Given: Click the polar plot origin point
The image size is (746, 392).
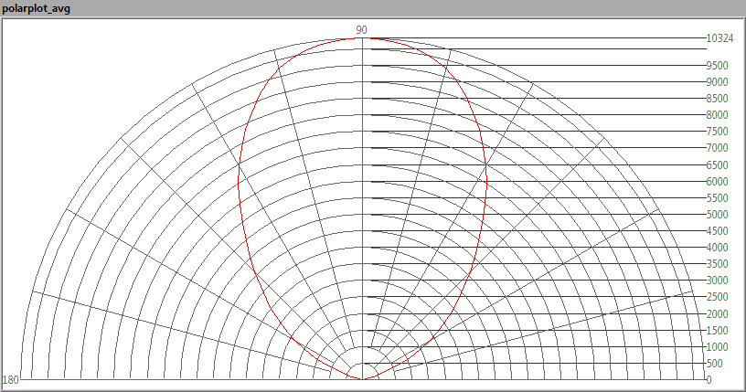Looking at the screenshot, I should pos(363,378).
